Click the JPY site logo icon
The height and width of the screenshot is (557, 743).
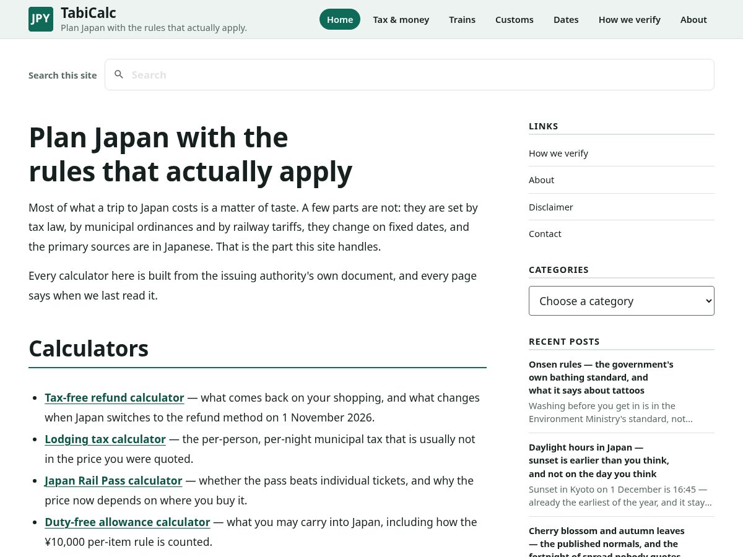pos(41,19)
